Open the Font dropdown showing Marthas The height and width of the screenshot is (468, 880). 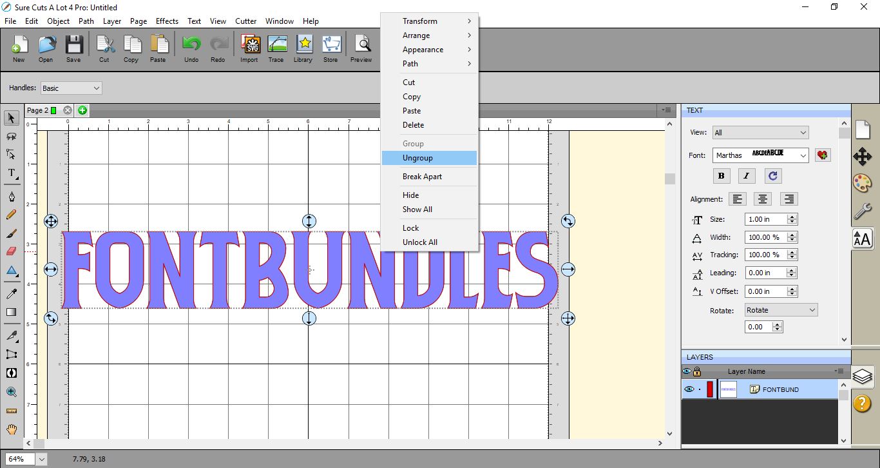[x=760, y=155]
